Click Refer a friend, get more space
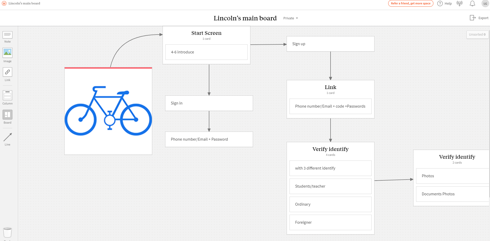Image resolution: width=490 pixels, height=241 pixels. [410, 4]
